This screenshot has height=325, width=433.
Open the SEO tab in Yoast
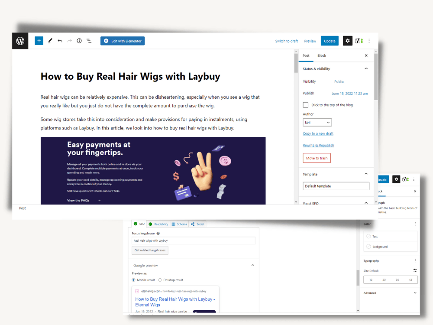(139, 224)
